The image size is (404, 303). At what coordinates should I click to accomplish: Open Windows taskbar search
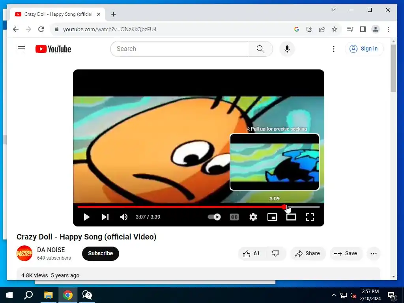pyautogui.click(x=28, y=295)
